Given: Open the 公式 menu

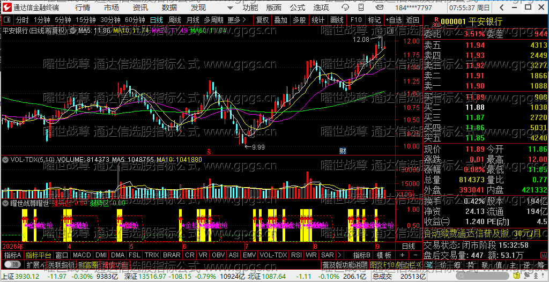Looking at the screenshot, I should [x=297, y=8].
